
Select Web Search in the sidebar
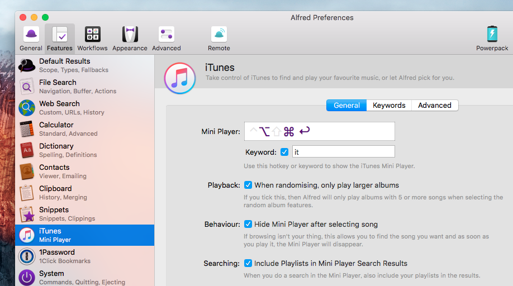pos(84,108)
